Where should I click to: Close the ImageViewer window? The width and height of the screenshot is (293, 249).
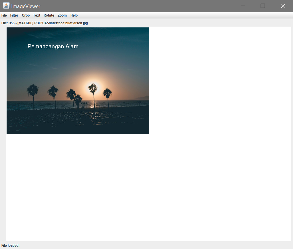(x=283, y=6)
